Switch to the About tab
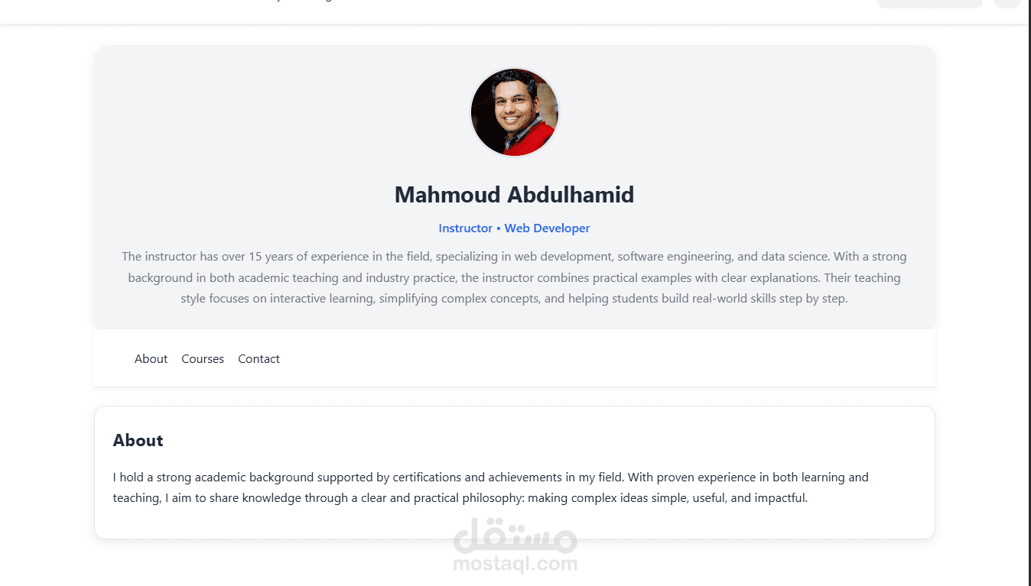 pos(151,359)
